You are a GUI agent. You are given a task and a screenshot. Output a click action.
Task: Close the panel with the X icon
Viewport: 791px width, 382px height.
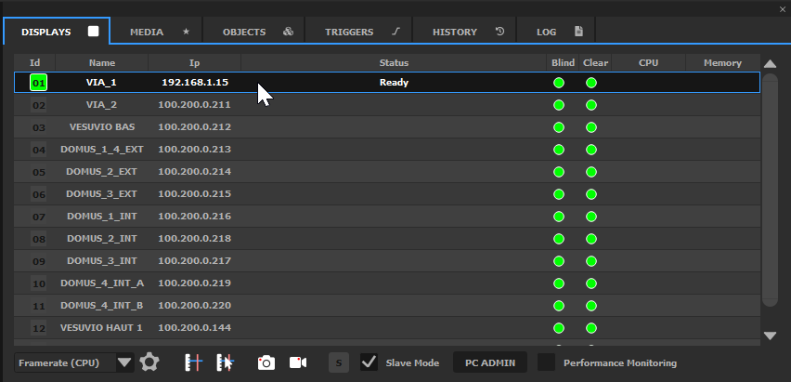point(783,8)
